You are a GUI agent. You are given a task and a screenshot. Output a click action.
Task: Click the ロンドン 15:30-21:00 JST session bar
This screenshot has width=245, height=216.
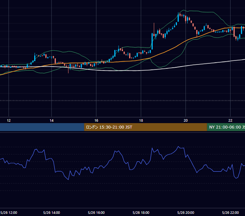146,127
